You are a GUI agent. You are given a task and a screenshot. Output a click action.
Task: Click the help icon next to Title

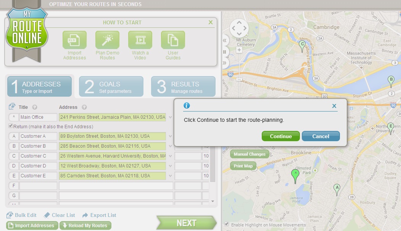click(x=35, y=107)
